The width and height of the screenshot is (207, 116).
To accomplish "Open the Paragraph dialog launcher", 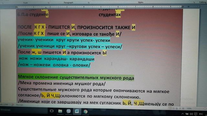I will (x=89, y=3).
